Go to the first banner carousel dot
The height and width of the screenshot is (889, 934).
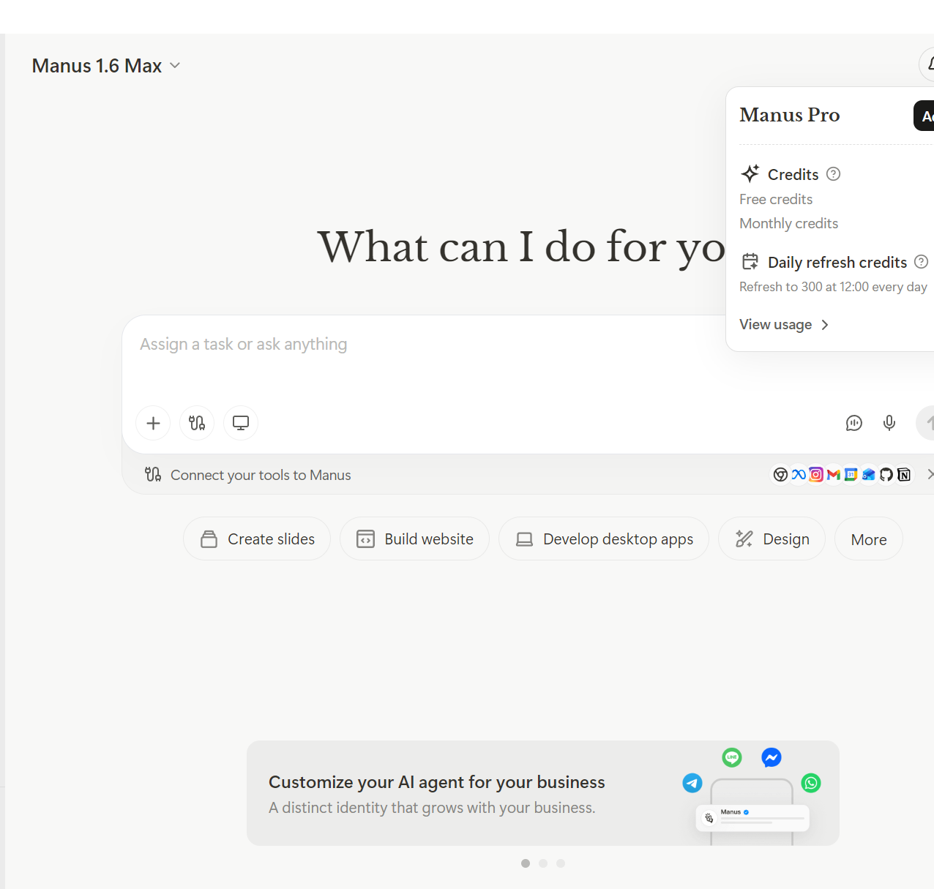(x=526, y=863)
